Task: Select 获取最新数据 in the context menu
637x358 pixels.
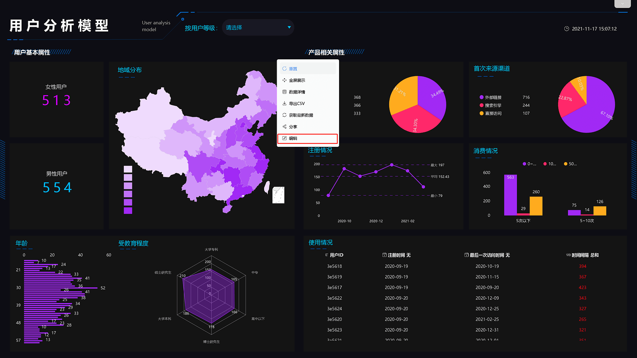Action: pos(308,115)
